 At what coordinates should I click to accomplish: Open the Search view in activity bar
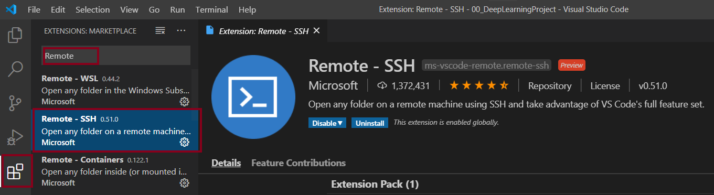coord(16,69)
